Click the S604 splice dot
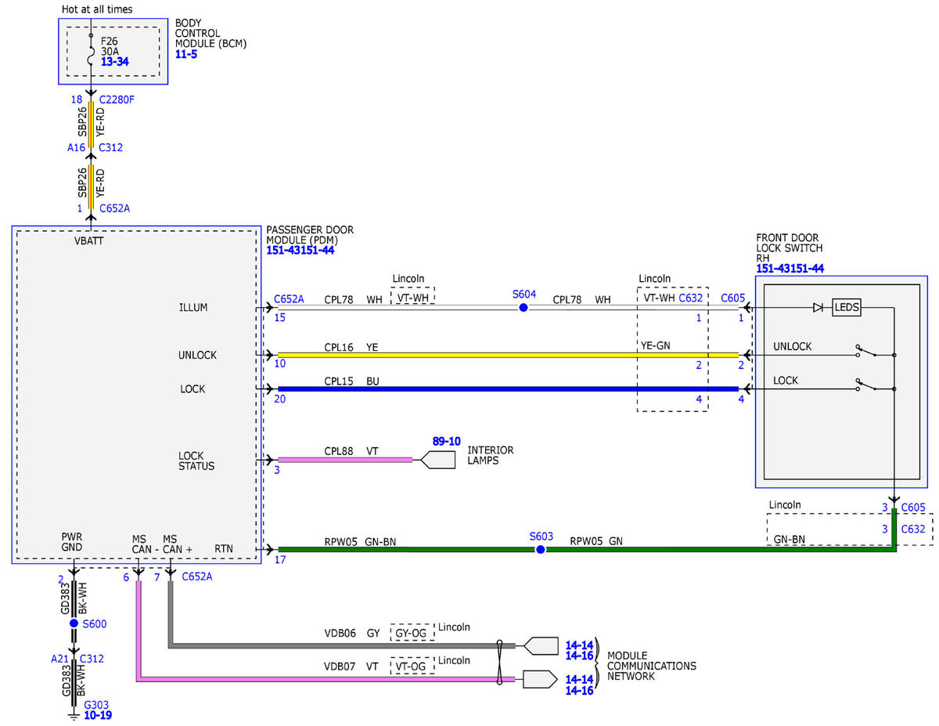 click(523, 308)
